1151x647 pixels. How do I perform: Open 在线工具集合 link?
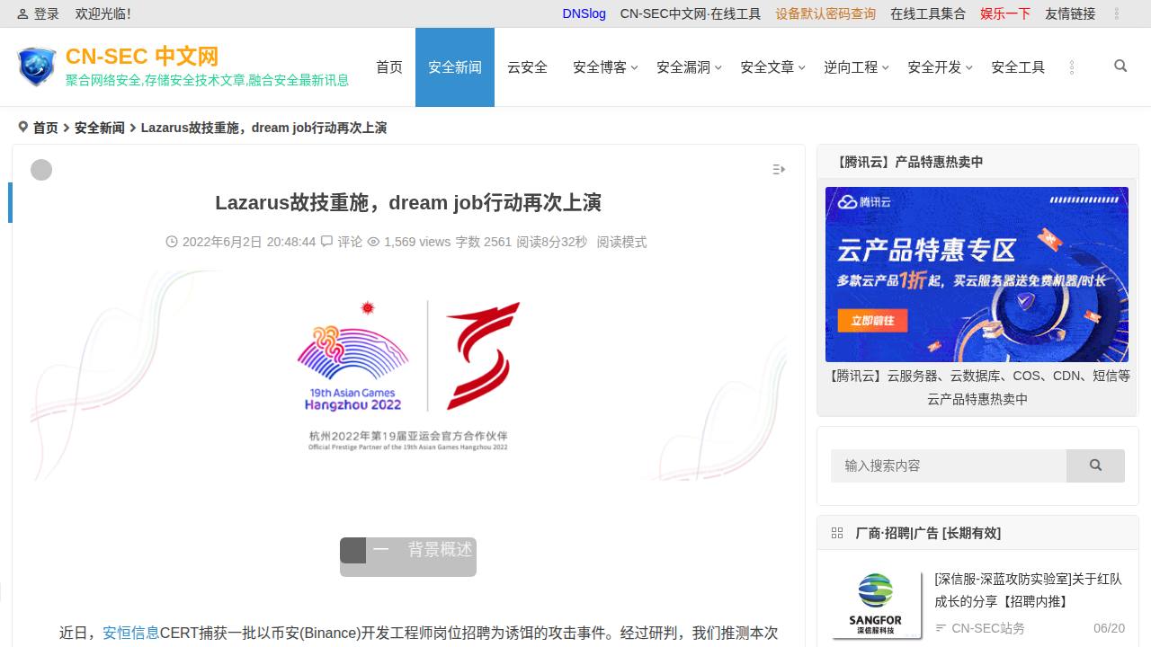928,13
